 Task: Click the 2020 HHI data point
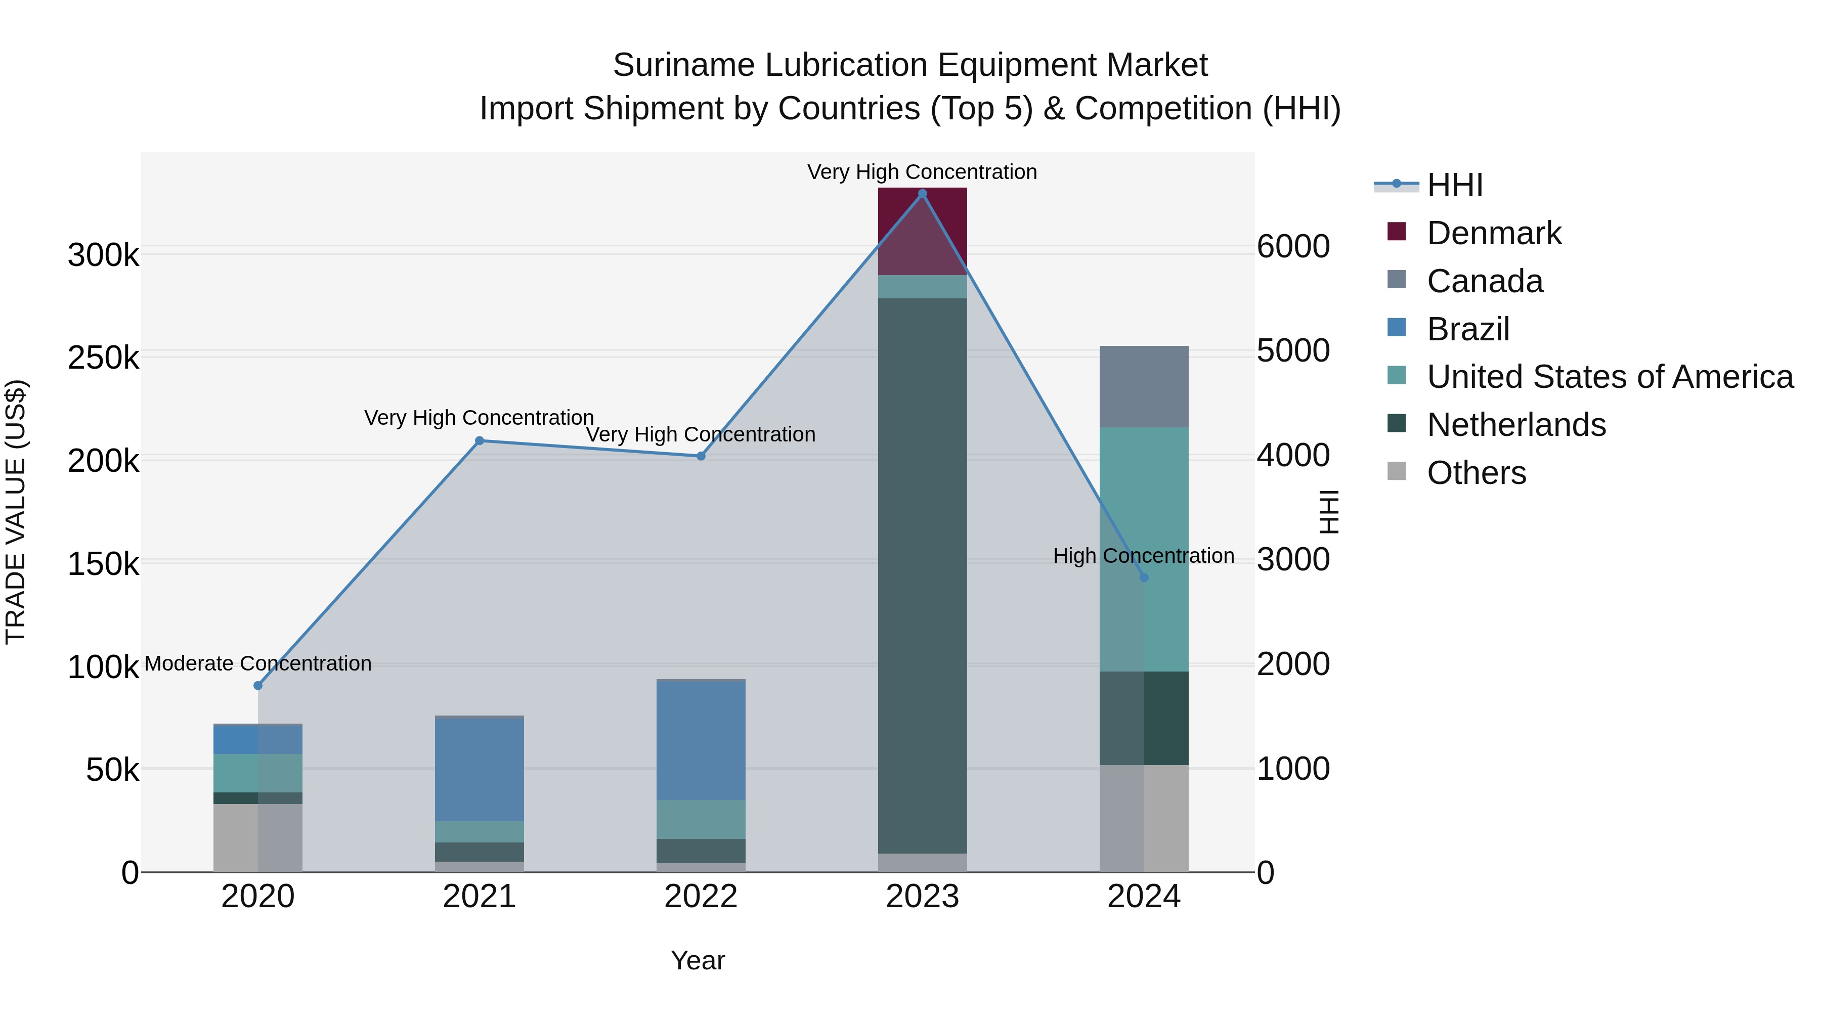[x=258, y=686]
